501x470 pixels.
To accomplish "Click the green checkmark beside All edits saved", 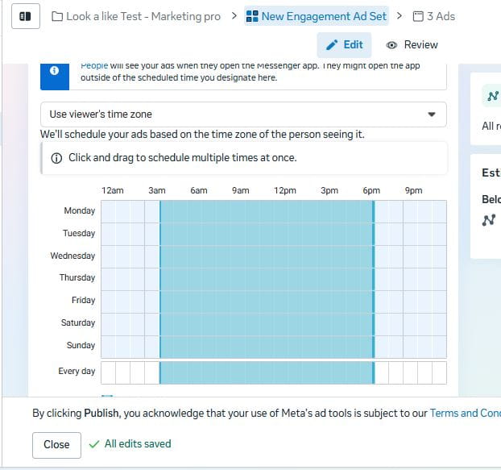I will pyautogui.click(x=94, y=444).
